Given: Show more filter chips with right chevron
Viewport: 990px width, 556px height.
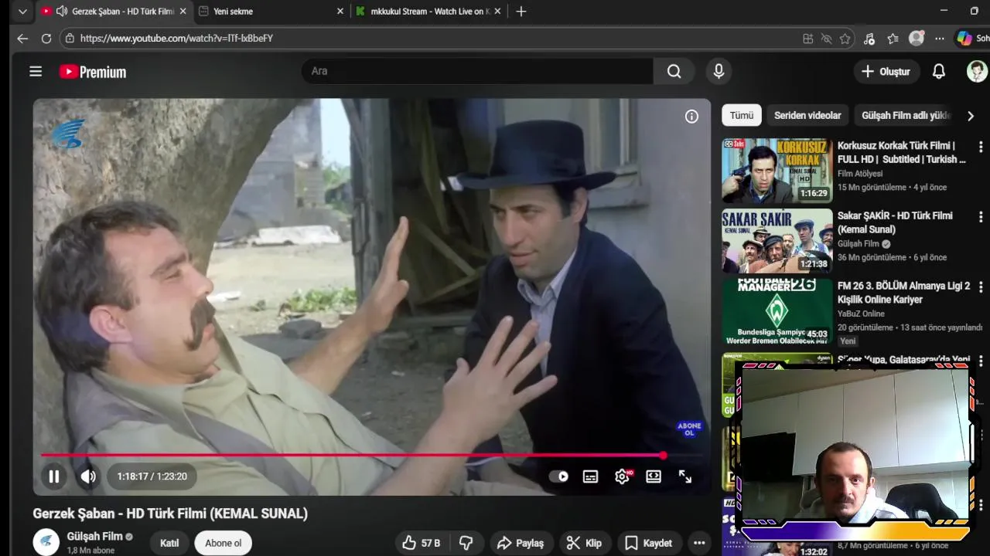Looking at the screenshot, I should tap(971, 115).
